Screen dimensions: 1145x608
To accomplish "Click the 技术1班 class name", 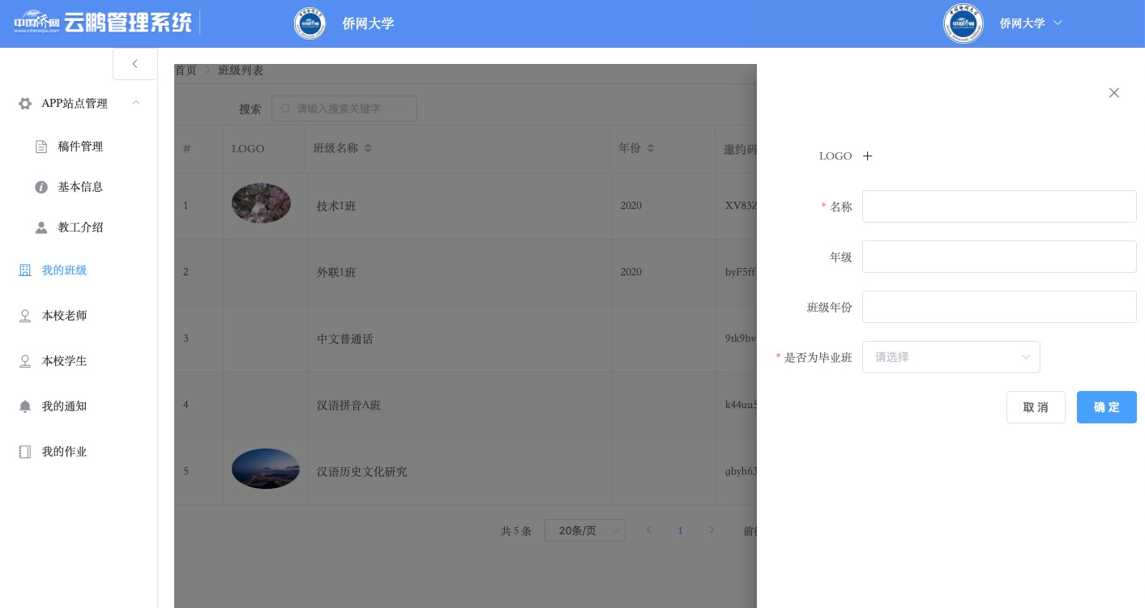I will coord(336,206).
